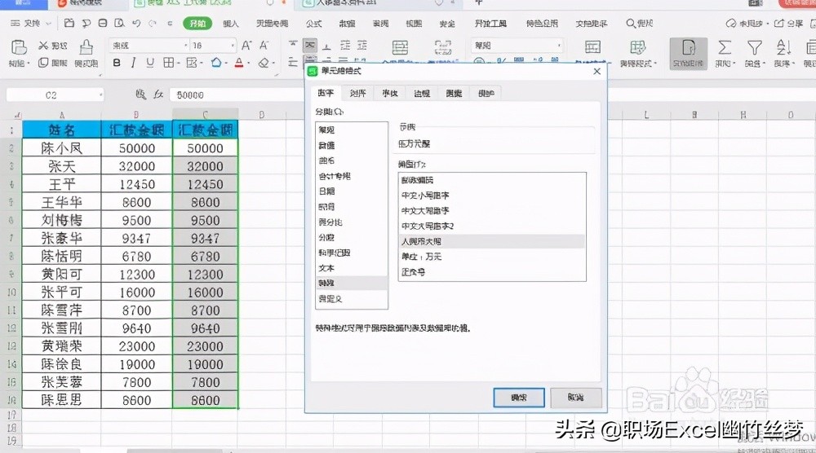Click the cell borders grid icon
Screen dimensions: 816x453
(x=168, y=63)
